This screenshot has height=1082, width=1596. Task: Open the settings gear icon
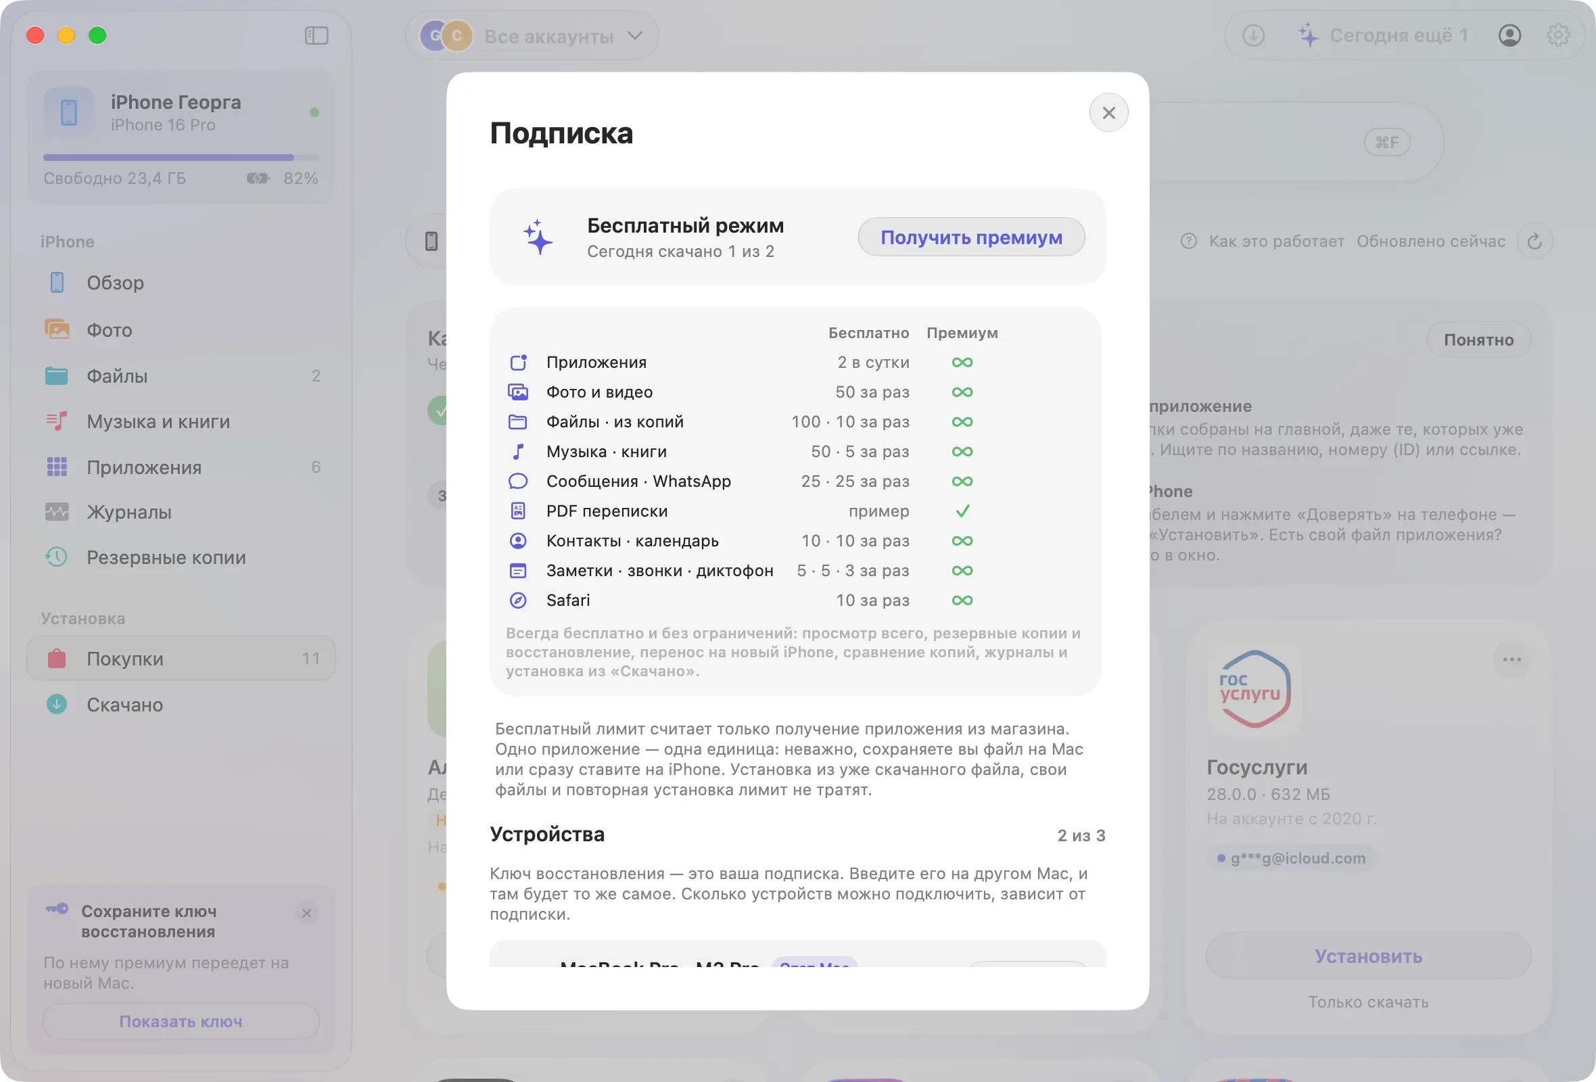coord(1558,36)
